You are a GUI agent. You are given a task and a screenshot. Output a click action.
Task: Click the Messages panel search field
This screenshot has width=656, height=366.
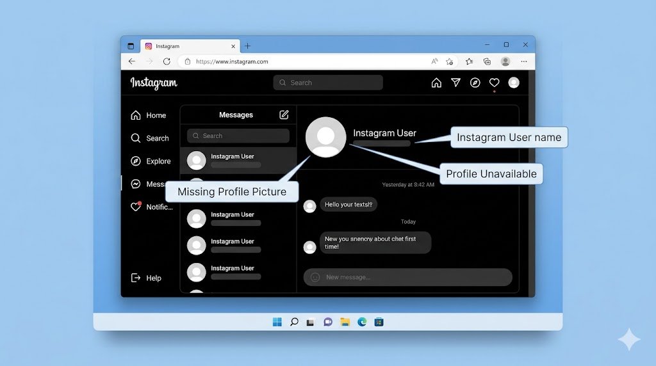coord(238,136)
